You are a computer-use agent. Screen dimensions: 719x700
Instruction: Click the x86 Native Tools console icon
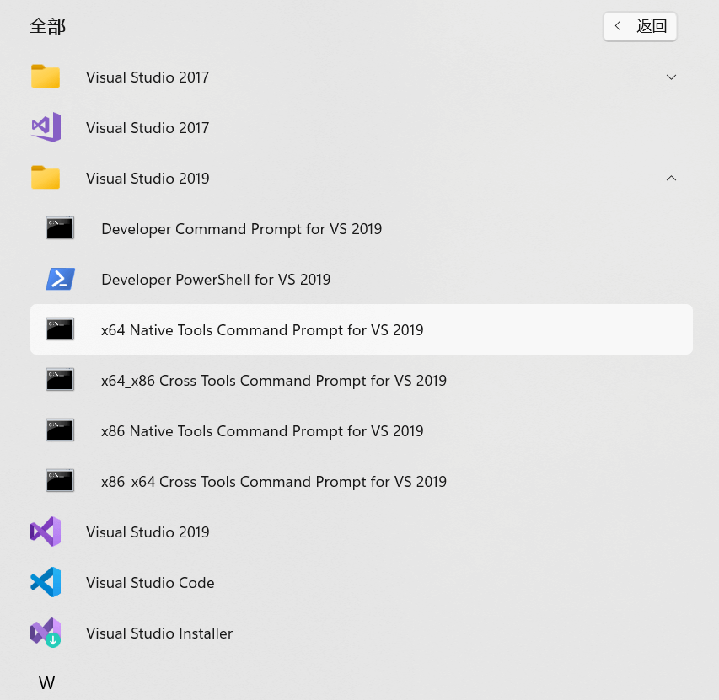tap(61, 430)
